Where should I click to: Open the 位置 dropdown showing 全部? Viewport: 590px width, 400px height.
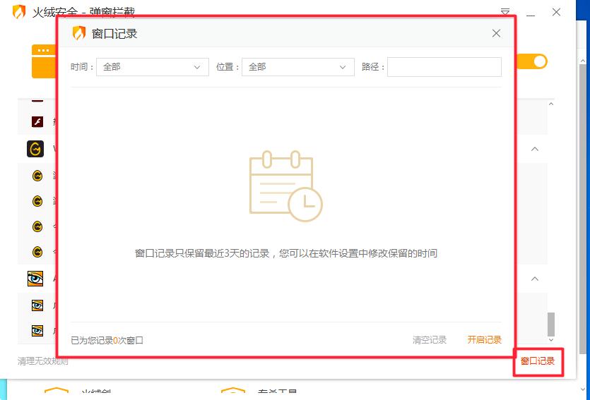pos(298,67)
